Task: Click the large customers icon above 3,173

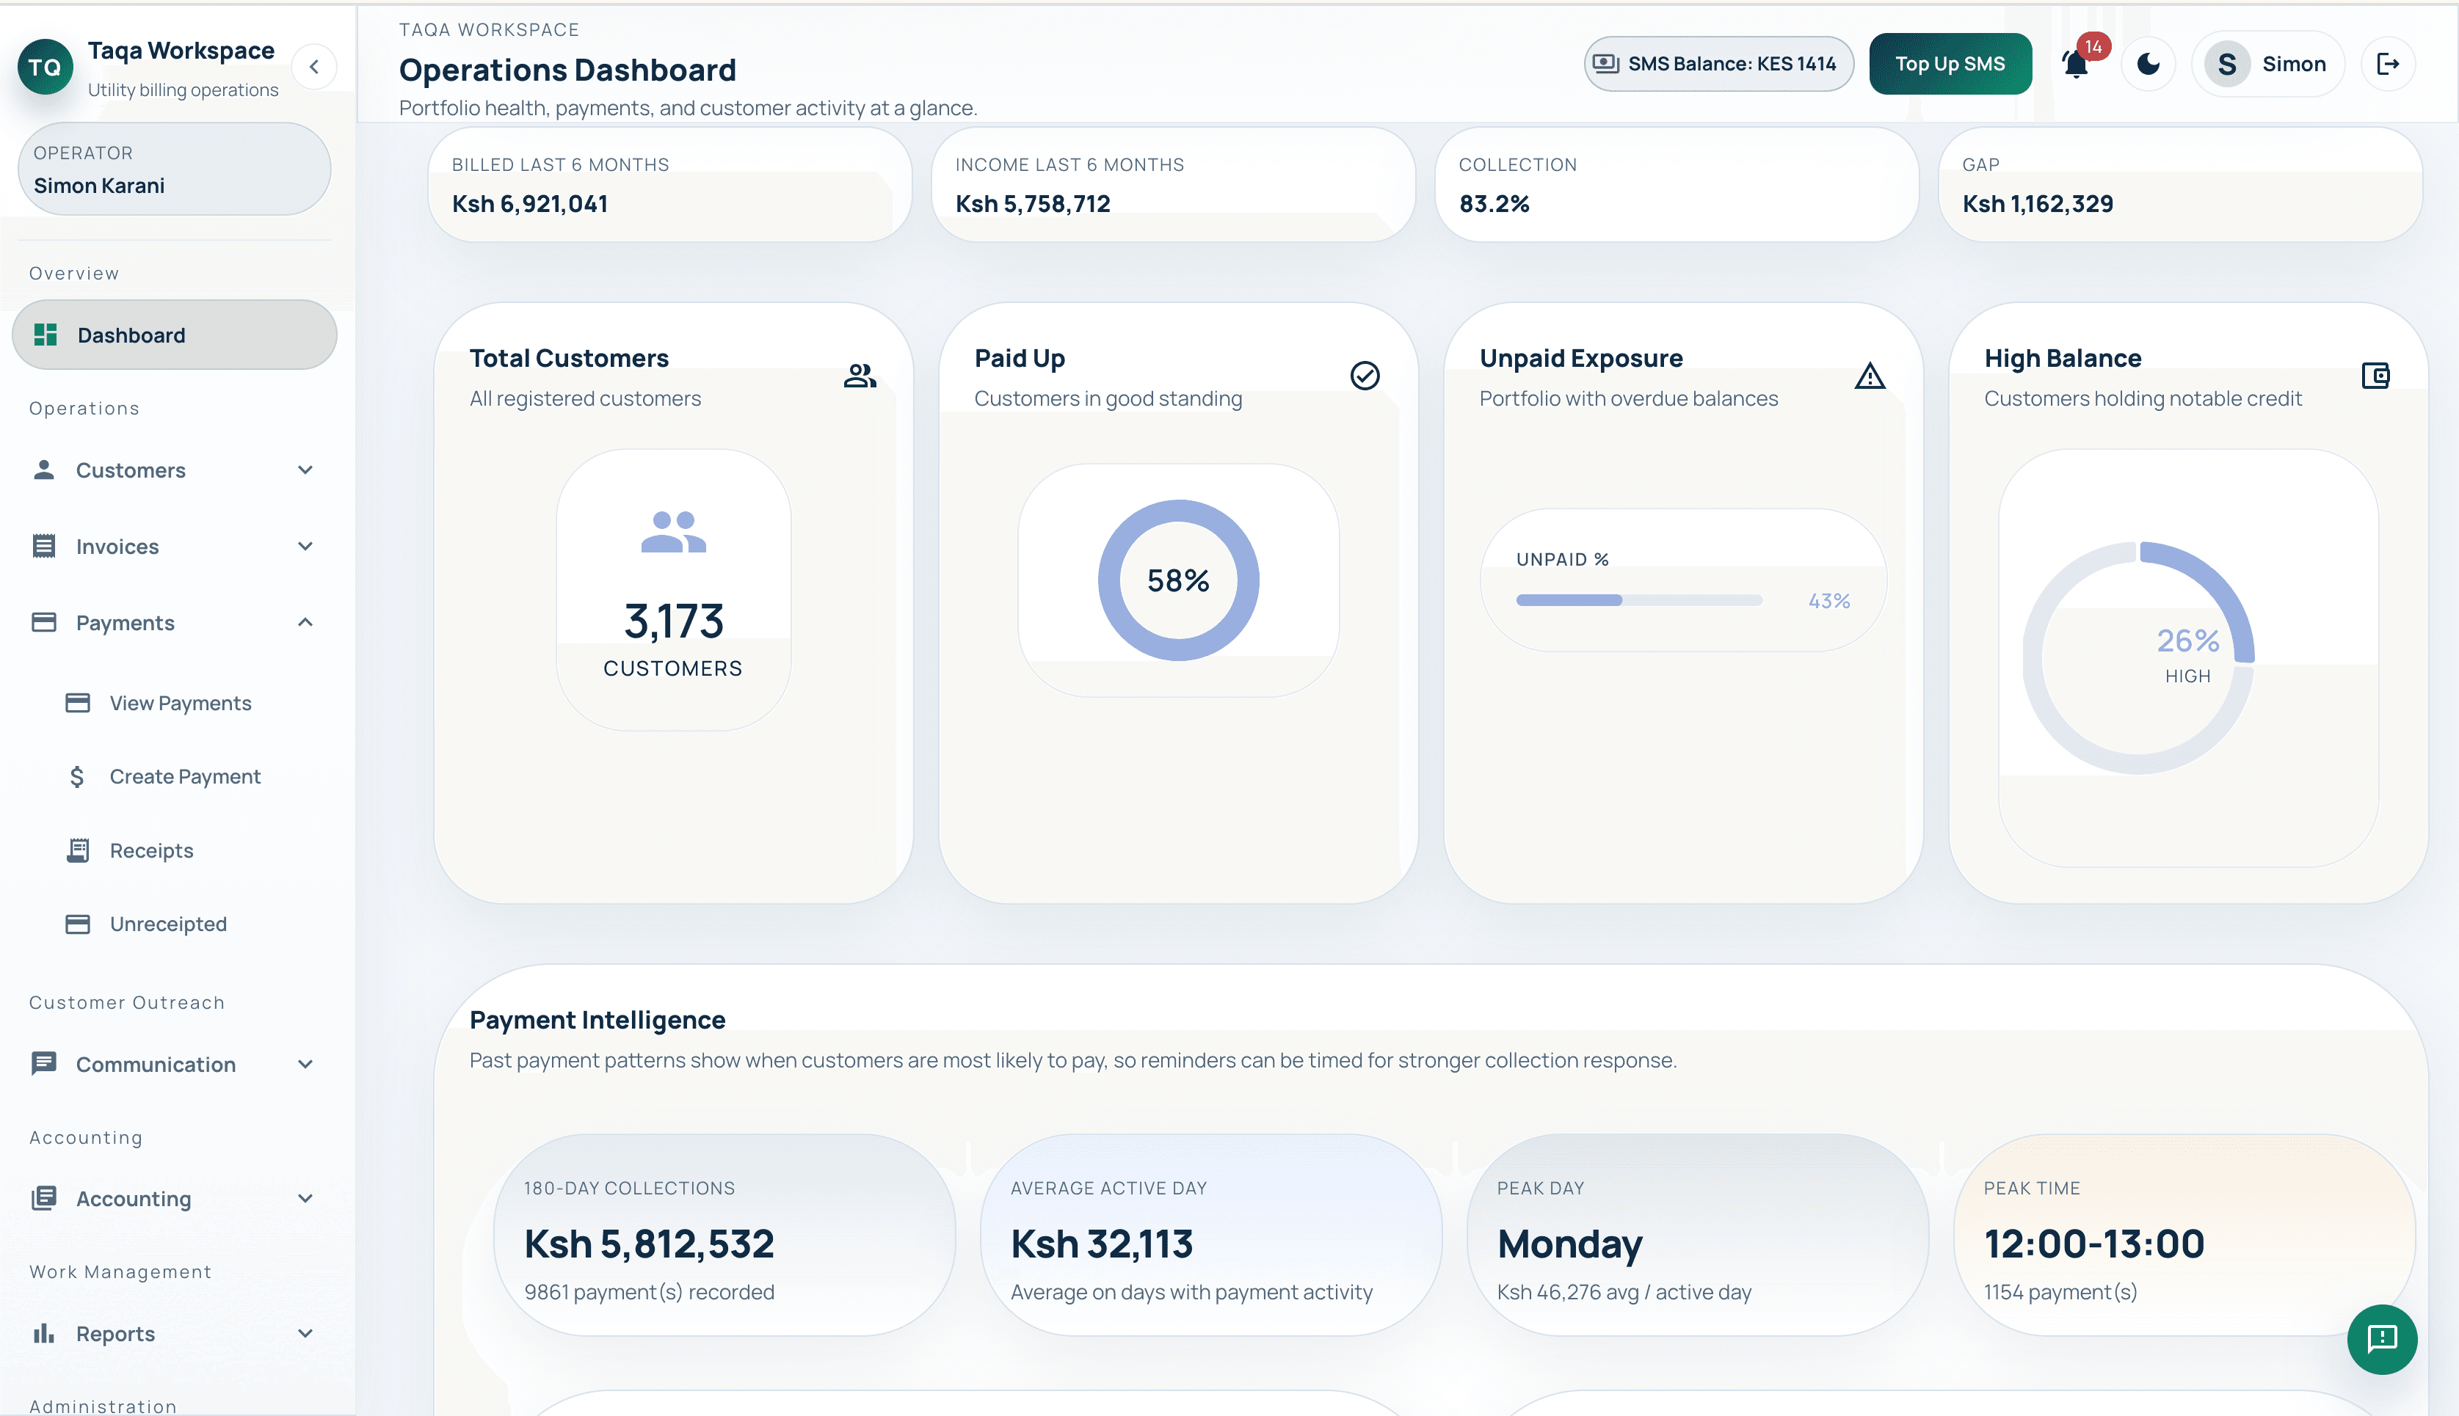Action: (673, 533)
